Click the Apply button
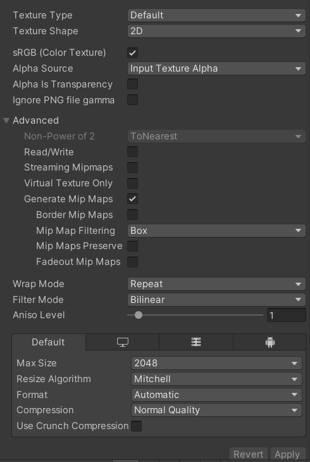This screenshot has width=310, height=462. (x=287, y=454)
